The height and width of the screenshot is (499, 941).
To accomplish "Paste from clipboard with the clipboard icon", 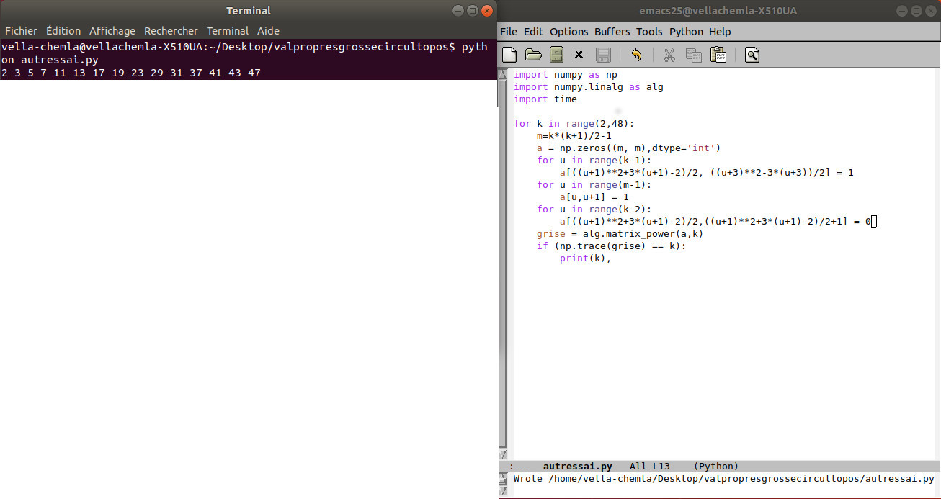I will pos(718,55).
